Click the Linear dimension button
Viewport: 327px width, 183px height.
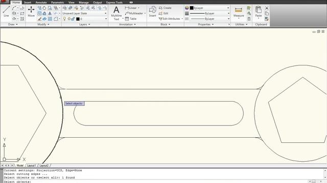click(131, 8)
